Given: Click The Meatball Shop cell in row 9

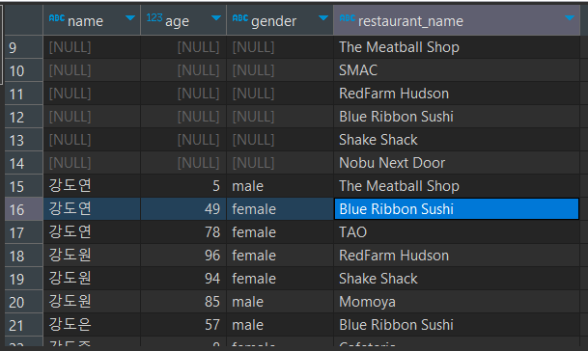Looking at the screenshot, I should point(457,47).
